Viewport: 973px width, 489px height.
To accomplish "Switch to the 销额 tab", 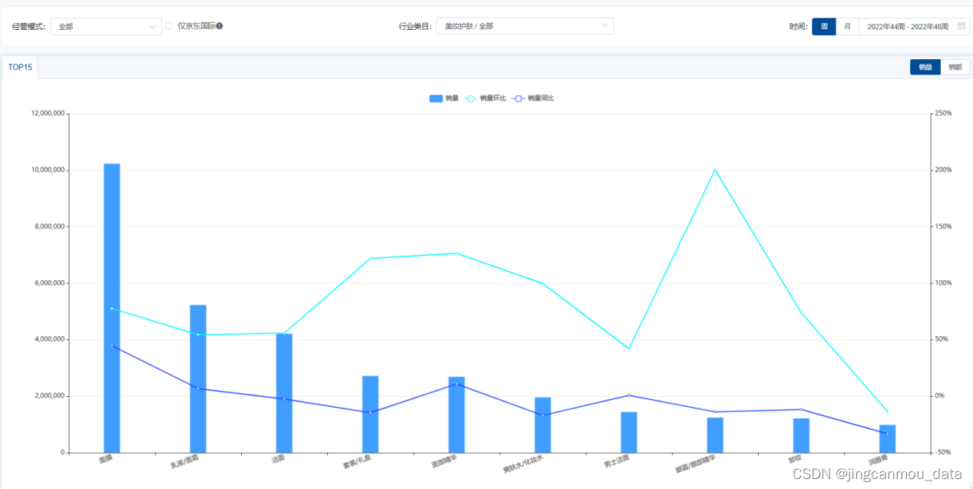I will 955,68.
